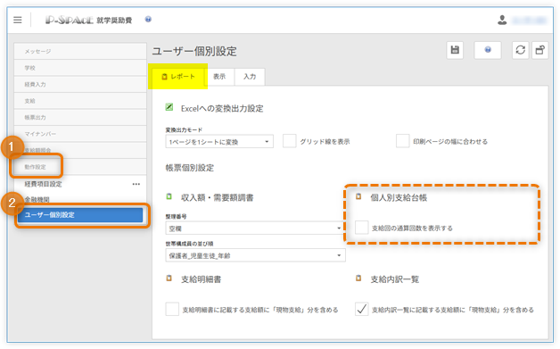The image size is (560, 349).
Task: Click the Excel icon beside Excelへの変換出力設定
Action: (x=169, y=107)
